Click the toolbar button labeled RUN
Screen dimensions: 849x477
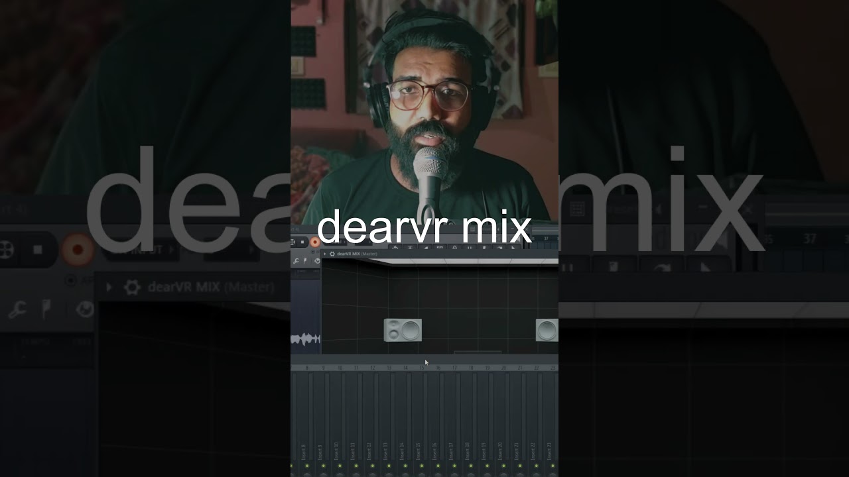(439, 248)
